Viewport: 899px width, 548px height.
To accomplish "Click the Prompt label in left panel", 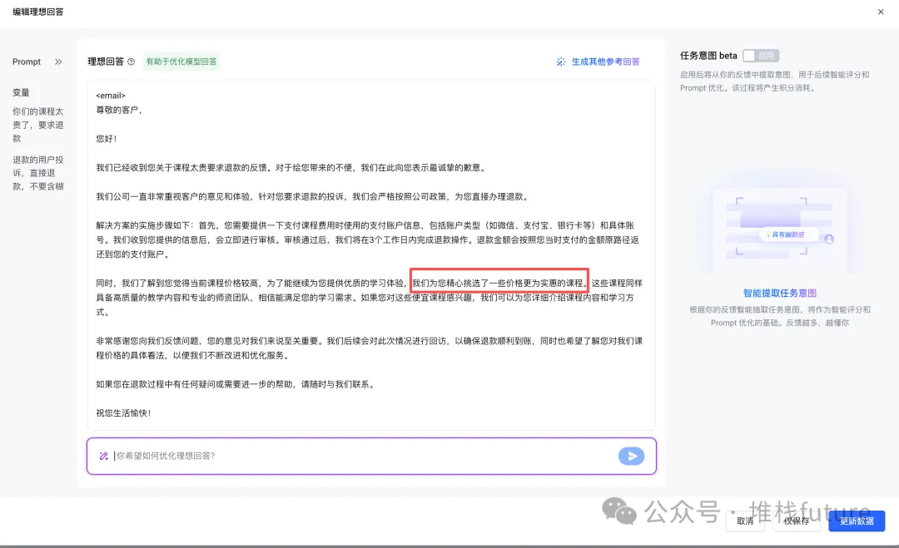I will click(x=27, y=62).
